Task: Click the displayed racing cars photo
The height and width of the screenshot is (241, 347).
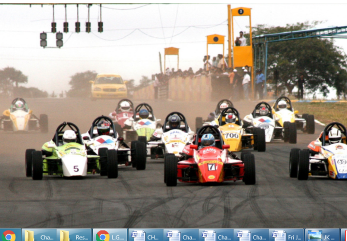Action: (173, 116)
